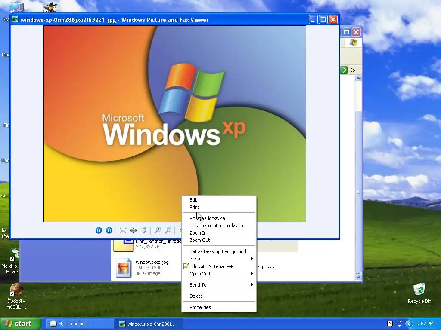Maximize the My Documents window

pos(347,32)
